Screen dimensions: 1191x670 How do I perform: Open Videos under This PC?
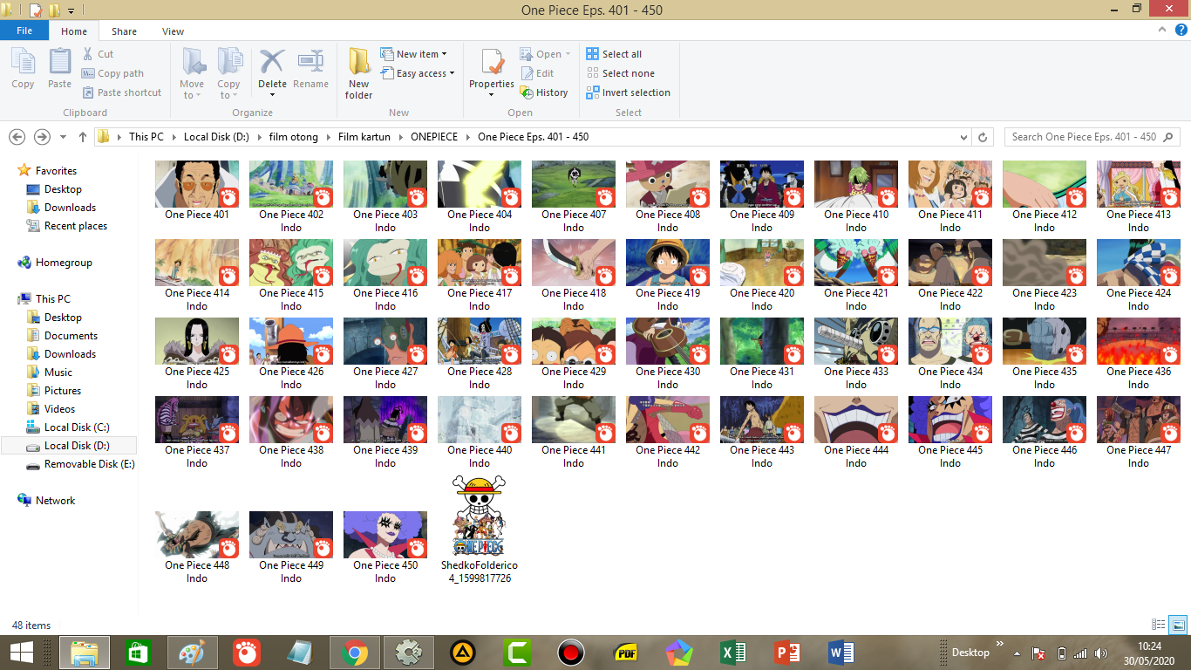click(59, 409)
